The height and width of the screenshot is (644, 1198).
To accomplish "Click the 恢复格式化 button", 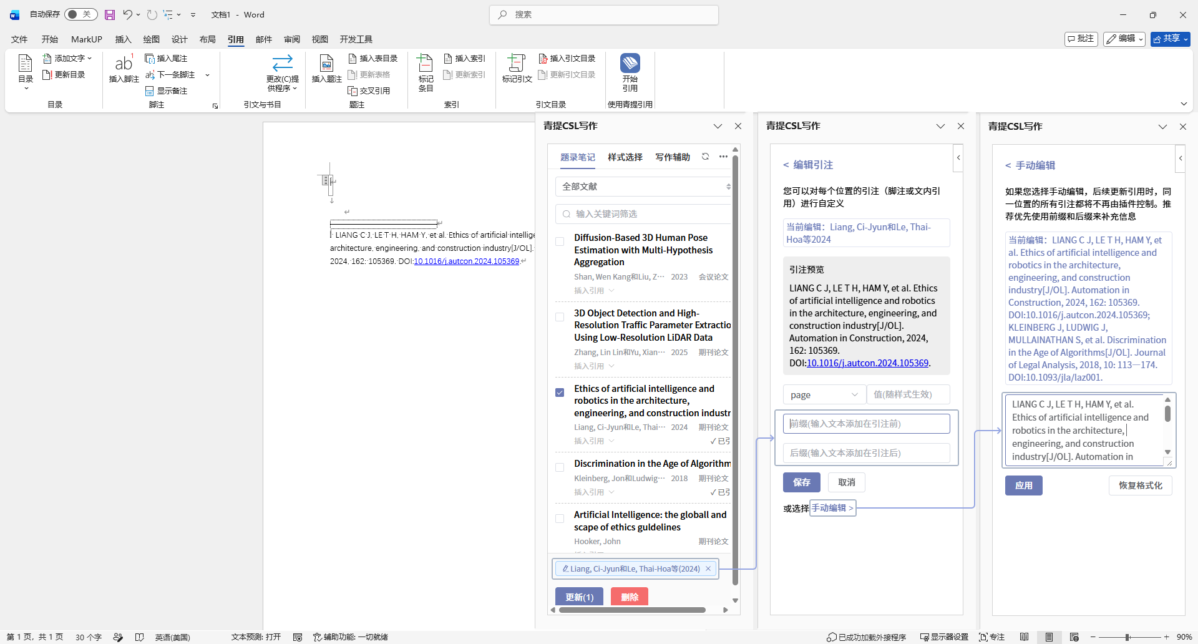I will [x=1141, y=485].
